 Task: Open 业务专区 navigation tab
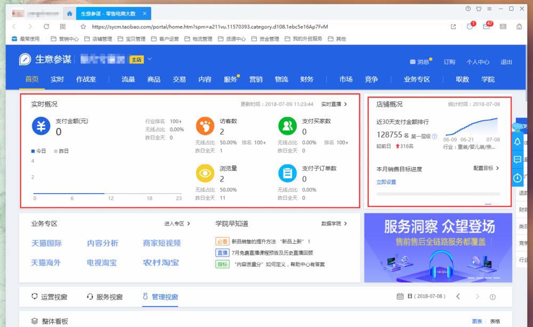point(417,79)
